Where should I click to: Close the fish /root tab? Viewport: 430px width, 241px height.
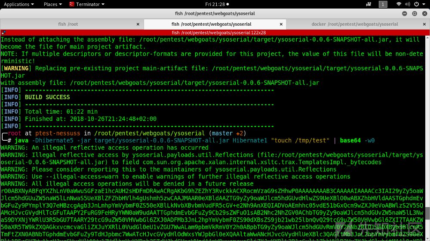(138, 24)
